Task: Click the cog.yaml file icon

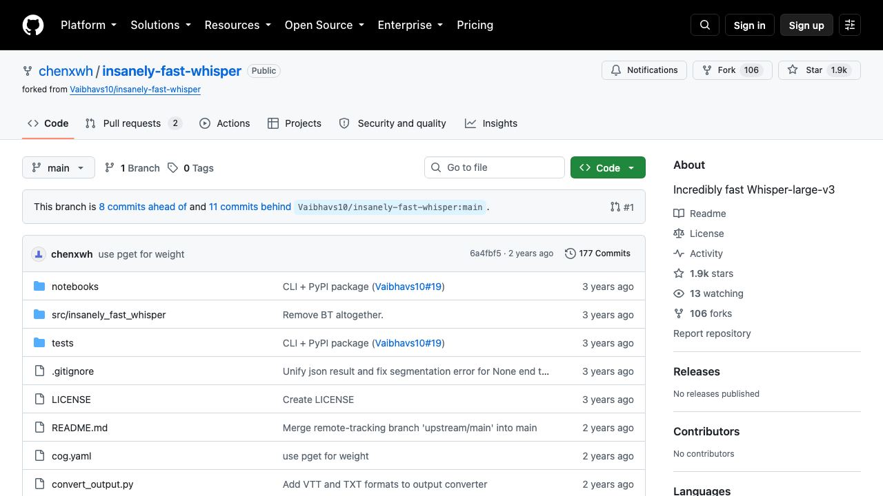Action: coord(39,456)
